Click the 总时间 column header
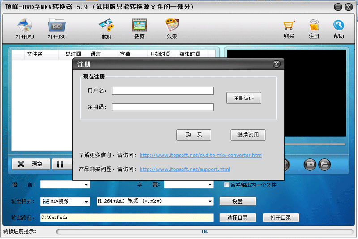Viewport: 358px width, 239px height. (x=73, y=54)
